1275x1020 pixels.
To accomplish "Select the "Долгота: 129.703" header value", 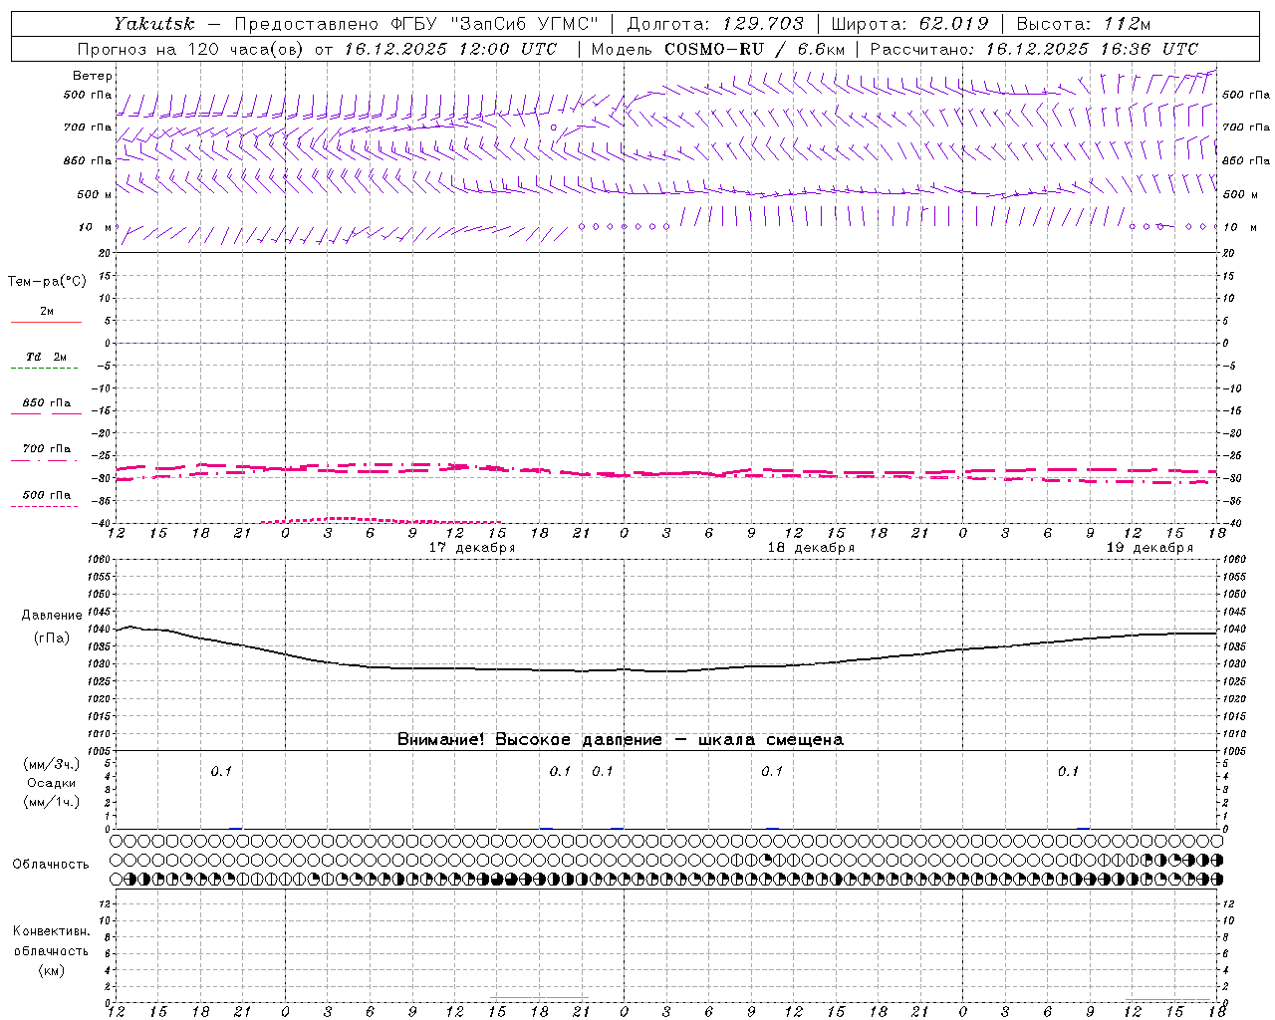I will pos(714,24).
